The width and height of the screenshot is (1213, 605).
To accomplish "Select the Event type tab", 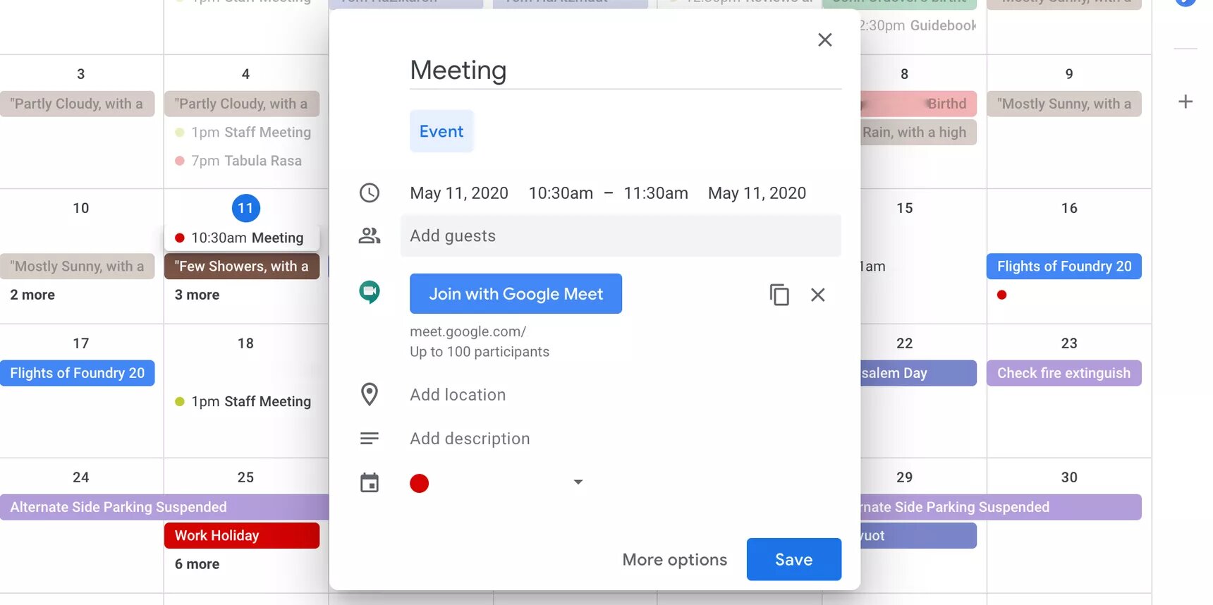I will tap(441, 132).
